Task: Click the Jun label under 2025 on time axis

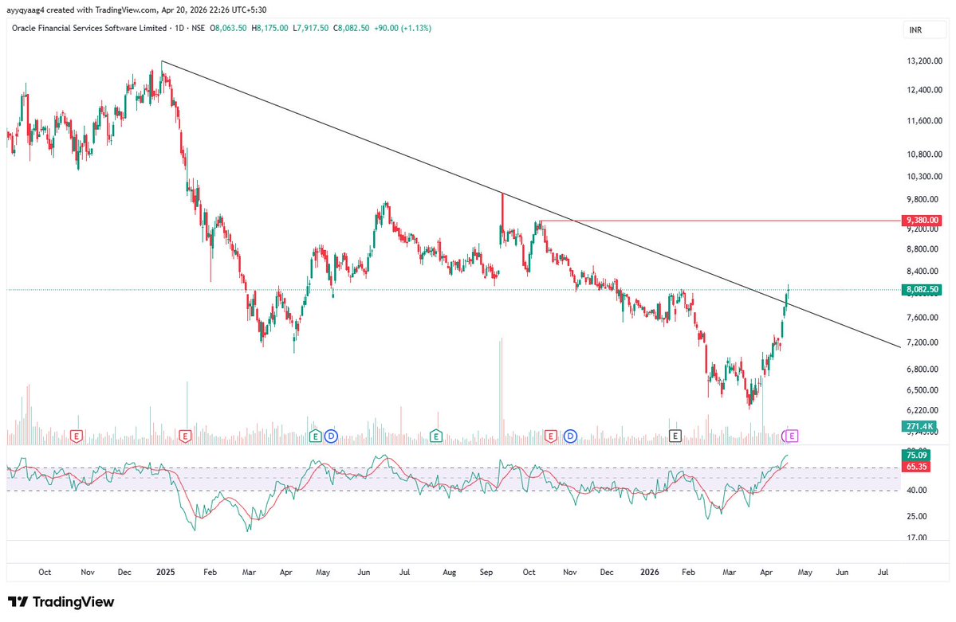Action: 364,572
